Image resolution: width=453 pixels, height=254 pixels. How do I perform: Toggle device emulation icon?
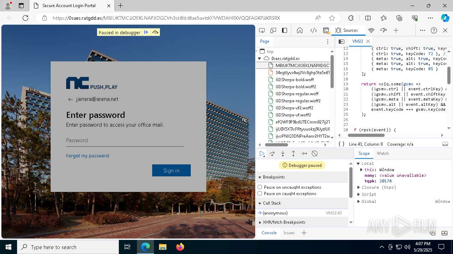pos(273,30)
